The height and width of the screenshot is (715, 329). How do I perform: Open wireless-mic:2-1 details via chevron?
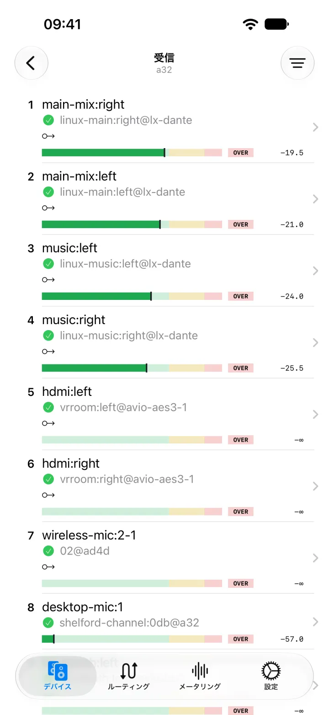[x=315, y=558]
